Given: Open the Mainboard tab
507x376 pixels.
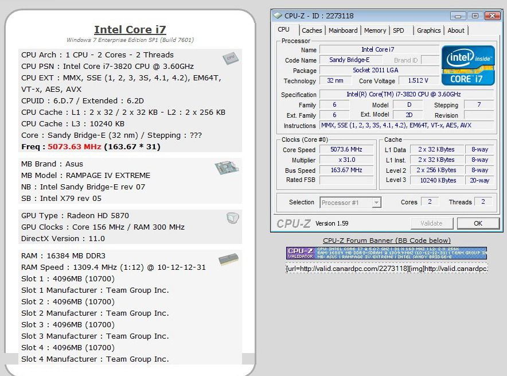Looking at the screenshot, I should click(x=343, y=30).
